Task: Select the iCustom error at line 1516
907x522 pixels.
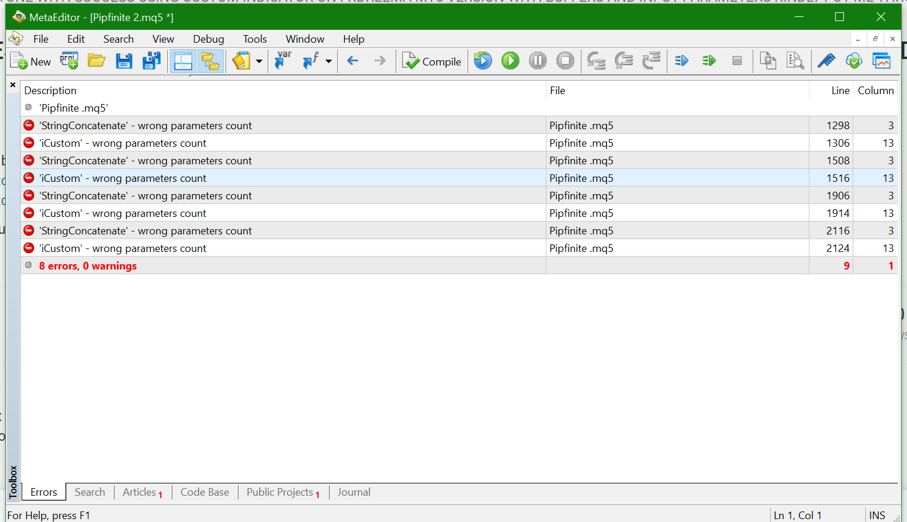Action: coord(459,178)
